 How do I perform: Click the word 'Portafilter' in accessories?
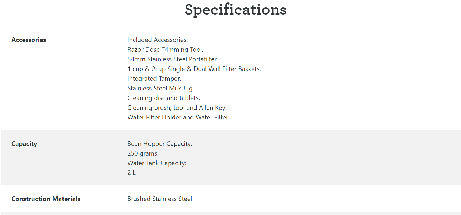click(203, 59)
